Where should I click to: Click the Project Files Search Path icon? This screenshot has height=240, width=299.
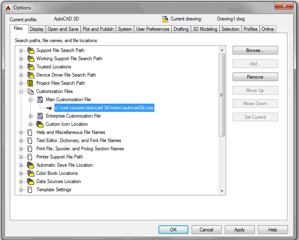(x=30, y=83)
